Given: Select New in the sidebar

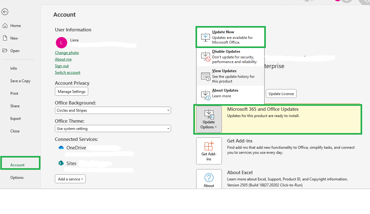Looking at the screenshot, I should [14, 38].
